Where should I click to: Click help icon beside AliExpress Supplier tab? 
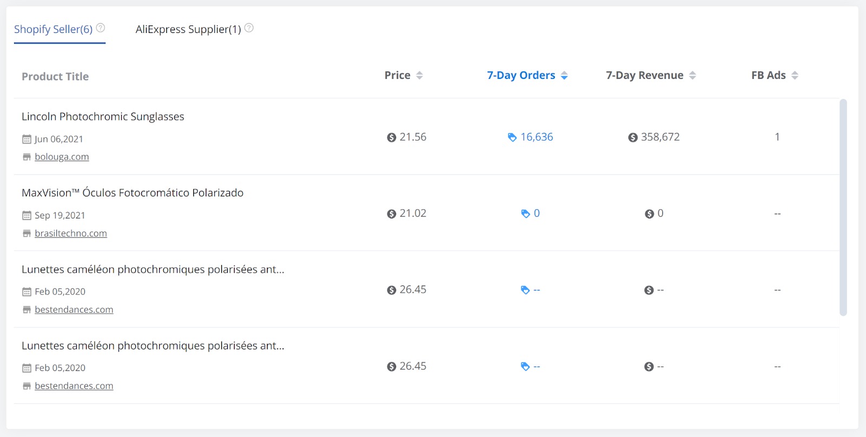[249, 28]
